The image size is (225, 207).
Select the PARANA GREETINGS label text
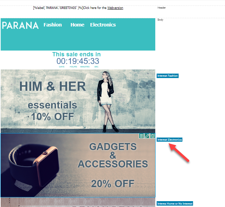pos(58,8)
